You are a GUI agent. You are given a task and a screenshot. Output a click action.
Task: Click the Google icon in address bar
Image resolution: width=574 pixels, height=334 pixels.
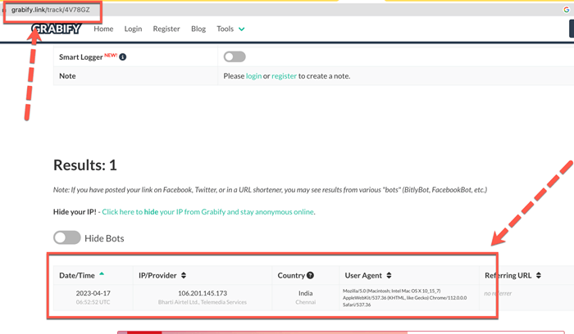pos(566,10)
